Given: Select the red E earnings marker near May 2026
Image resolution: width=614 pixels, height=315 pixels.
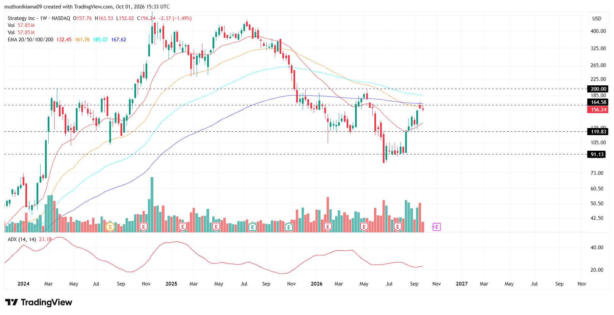Looking at the screenshot, I should (364, 227).
